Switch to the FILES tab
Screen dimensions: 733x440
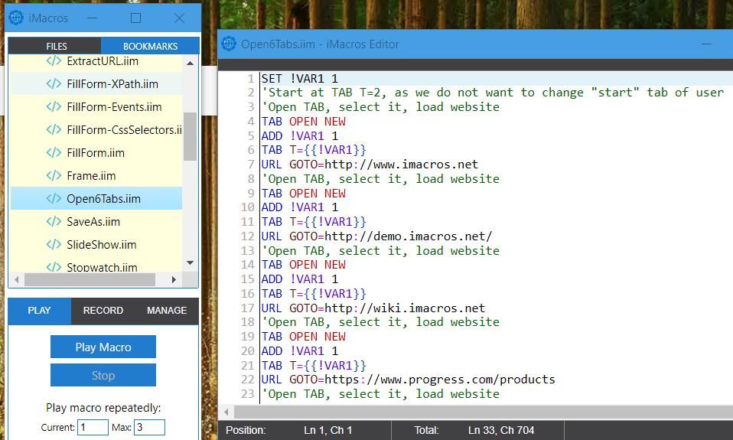coord(56,47)
